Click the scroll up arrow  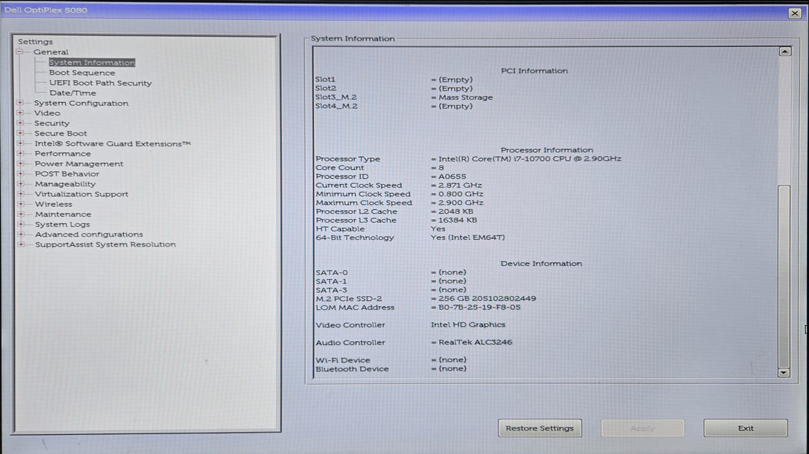click(x=784, y=51)
